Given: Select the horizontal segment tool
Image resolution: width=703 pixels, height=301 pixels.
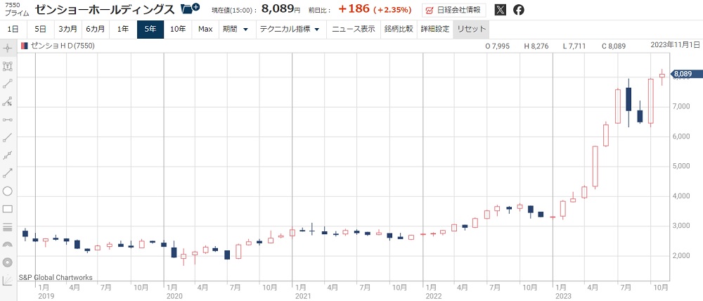Looking at the screenshot, I should [x=7, y=120].
